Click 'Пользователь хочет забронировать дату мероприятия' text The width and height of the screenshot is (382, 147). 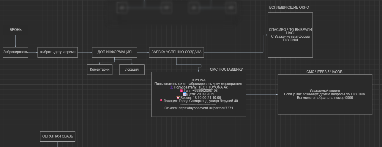198,84
